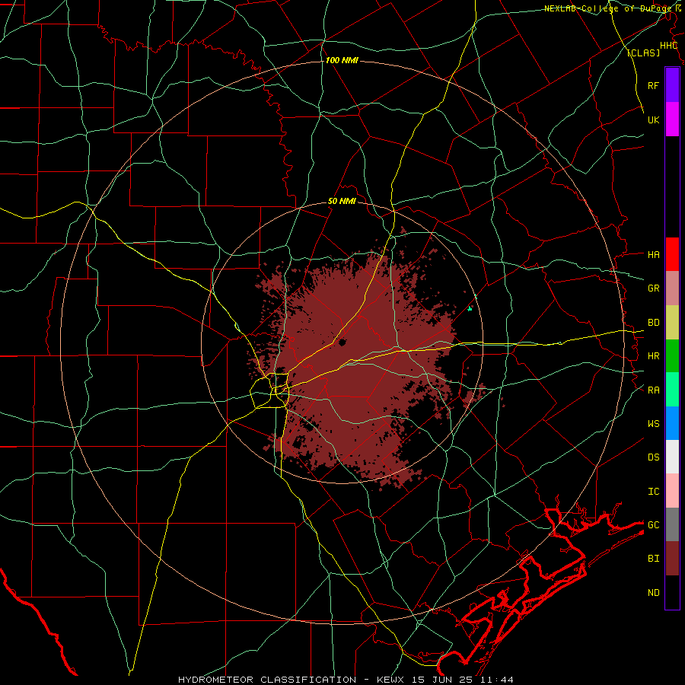Screen dimensions: 685x685
Task: Click the 'HA' legend label
Action: click(x=653, y=254)
